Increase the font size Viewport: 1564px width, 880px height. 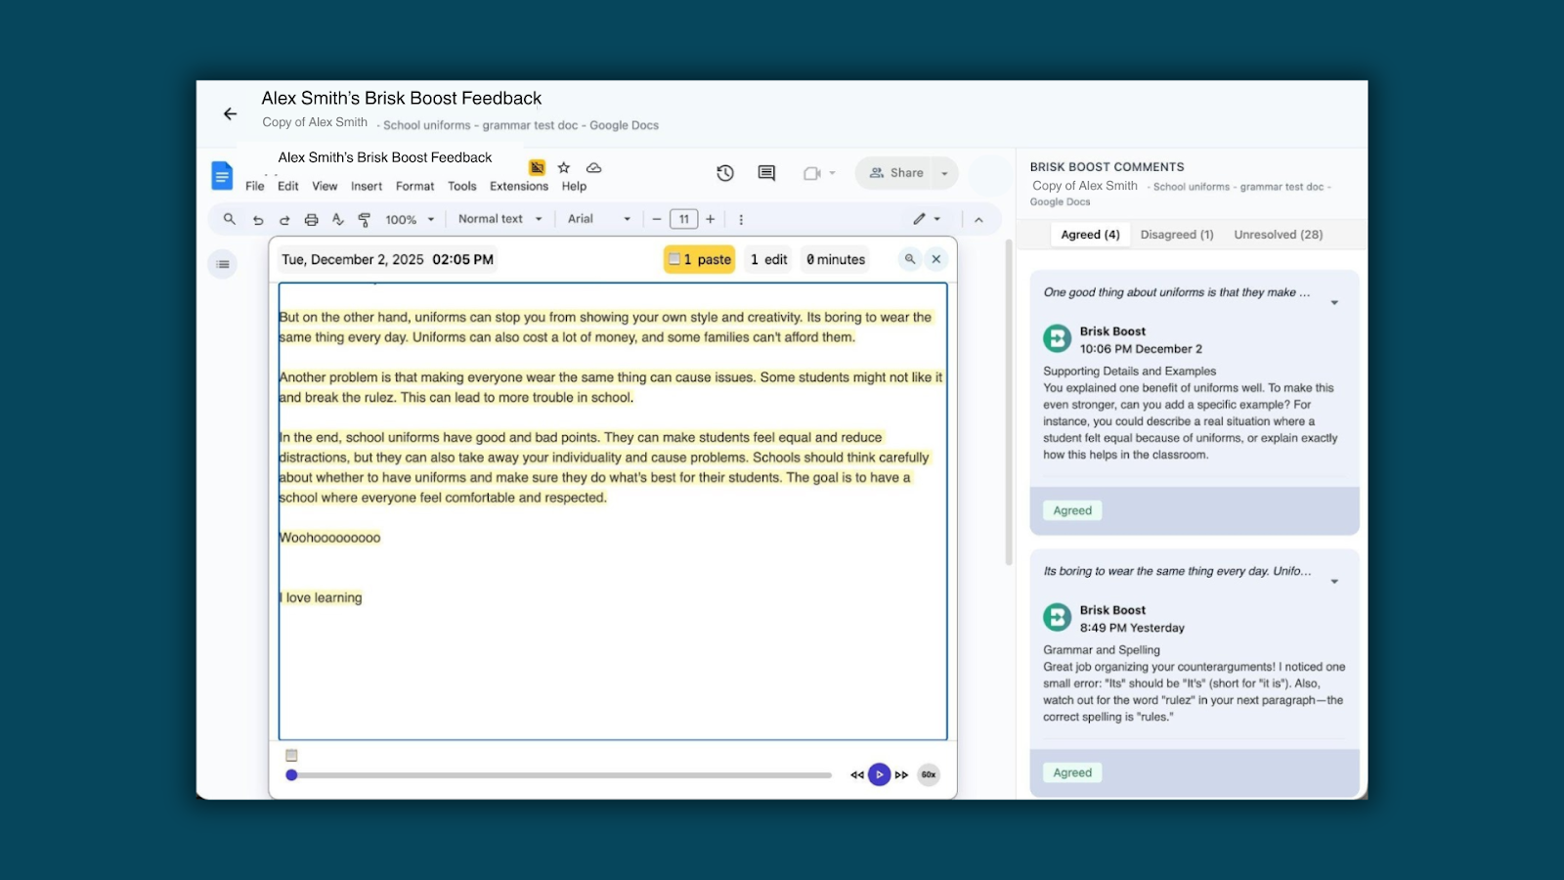[711, 219]
